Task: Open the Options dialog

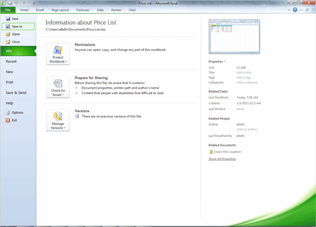Action: (15, 112)
